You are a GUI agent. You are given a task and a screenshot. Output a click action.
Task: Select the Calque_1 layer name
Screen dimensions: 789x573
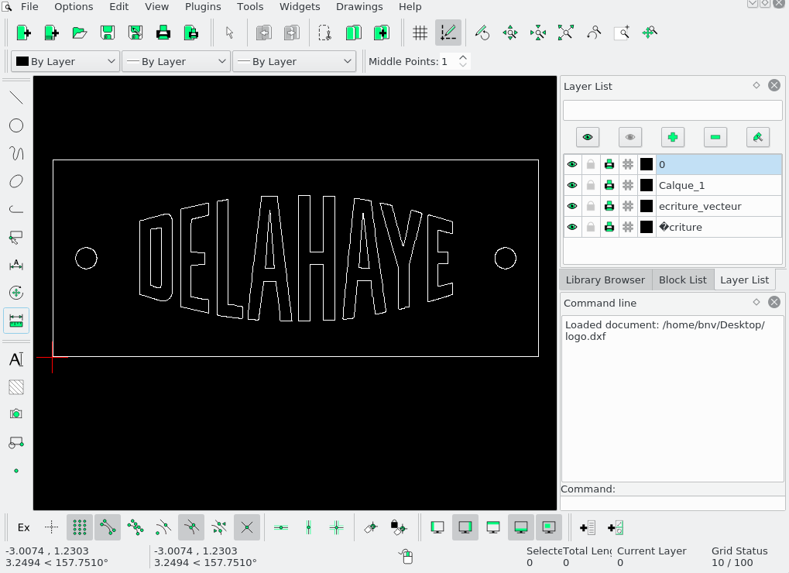(x=682, y=185)
